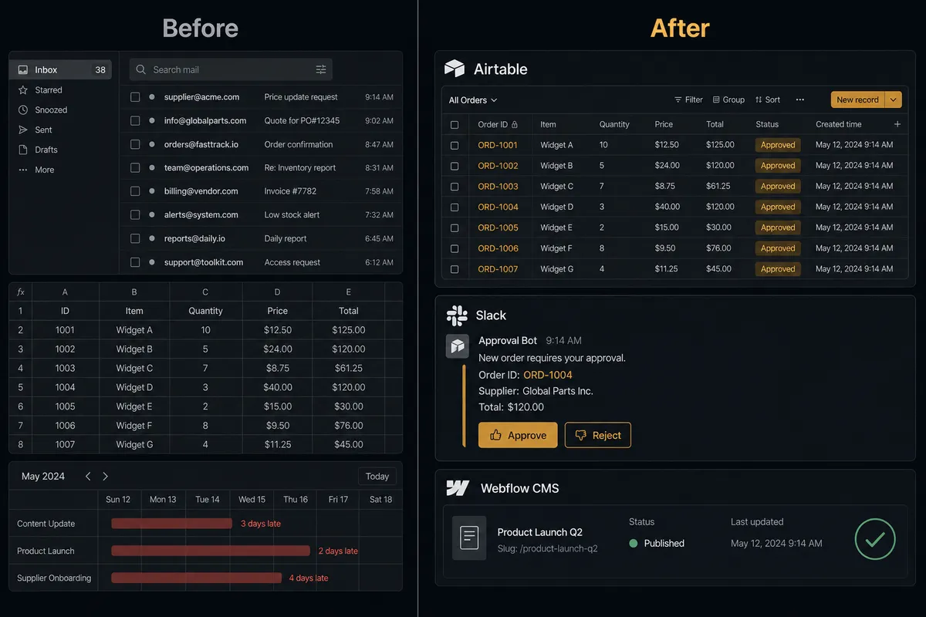Go to next week in calendar
The height and width of the screenshot is (617, 926).
click(106, 477)
